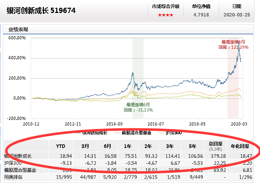Click the 1-year value 75.51
The width and height of the screenshot is (260, 183).
pyautogui.click(x=131, y=156)
